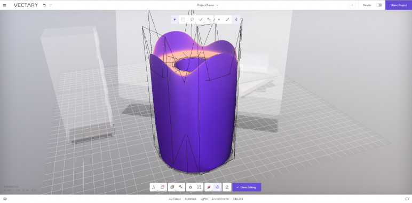412x203 pixels.
Task: Switch to vertex selection mode
Action: [x=219, y=19]
